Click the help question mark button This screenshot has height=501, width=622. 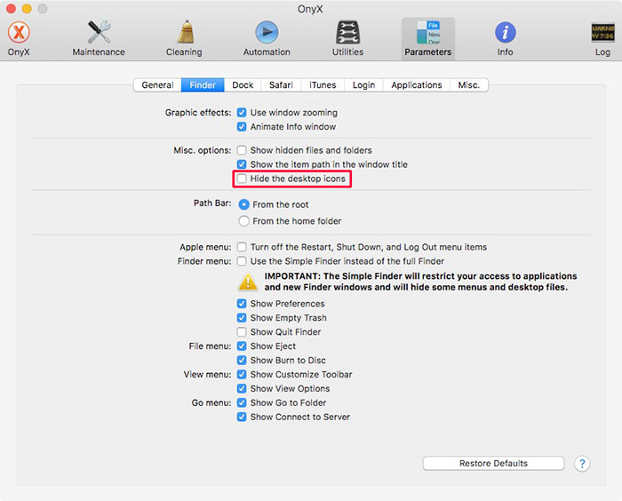tap(582, 464)
